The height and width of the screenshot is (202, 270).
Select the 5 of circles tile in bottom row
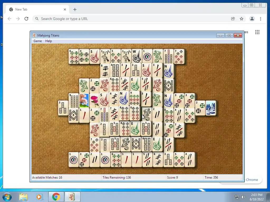pos(179,160)
